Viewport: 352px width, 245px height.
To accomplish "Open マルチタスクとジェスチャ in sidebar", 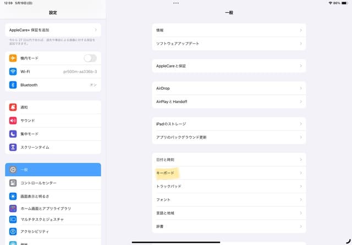I will point(53,219).
